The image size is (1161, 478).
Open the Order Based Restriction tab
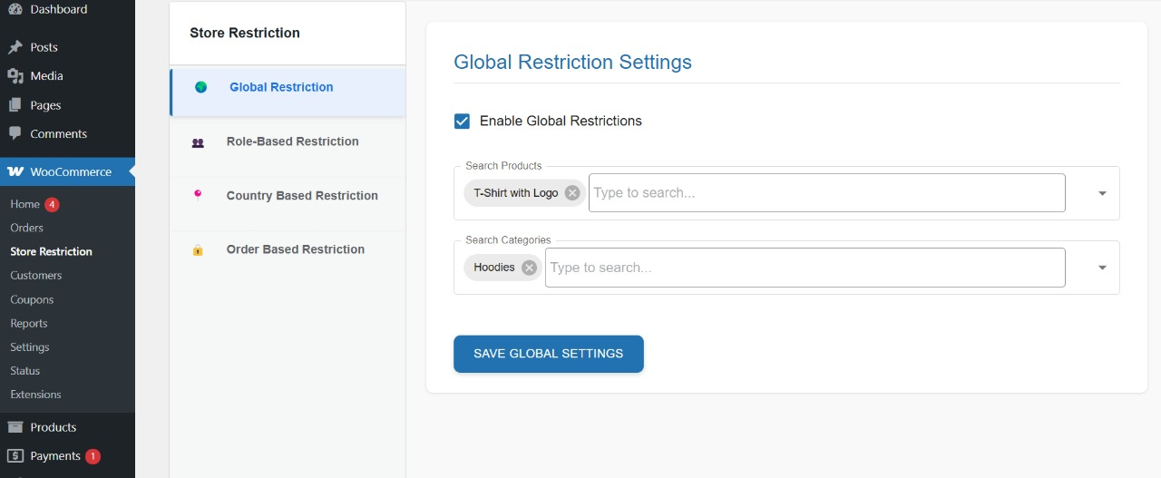click(296, 249)
